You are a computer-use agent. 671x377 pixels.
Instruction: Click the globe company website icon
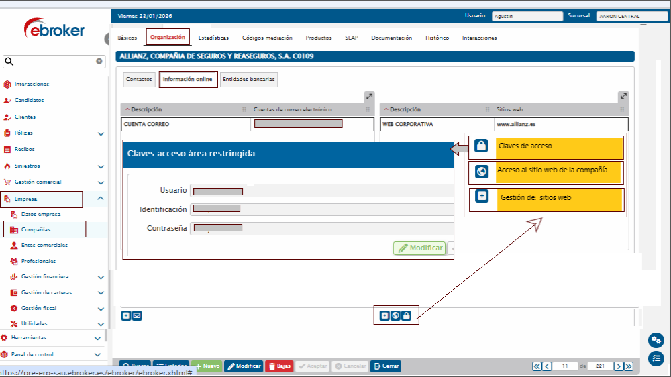(395, 315)
